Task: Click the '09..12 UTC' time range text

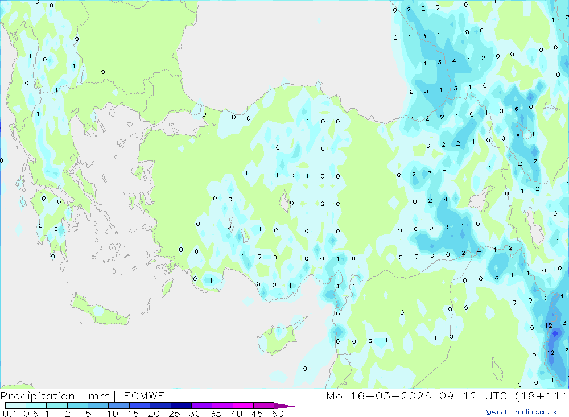Action: 473,395
